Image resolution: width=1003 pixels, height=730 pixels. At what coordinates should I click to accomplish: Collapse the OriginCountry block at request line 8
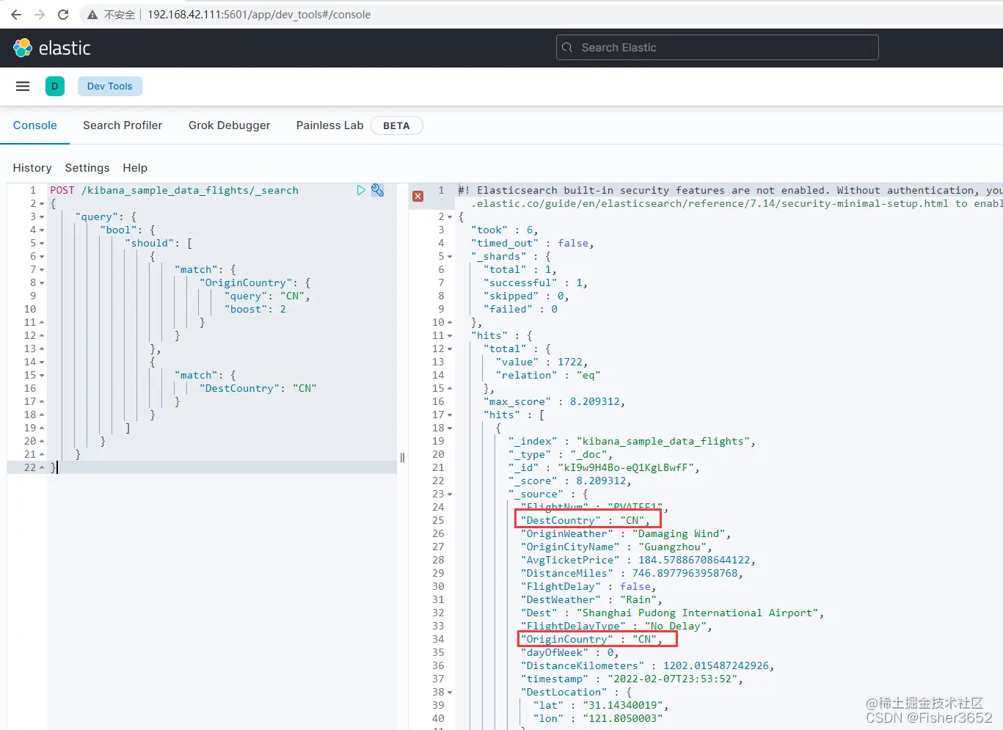pyautogui.click(x=42, y=283)
